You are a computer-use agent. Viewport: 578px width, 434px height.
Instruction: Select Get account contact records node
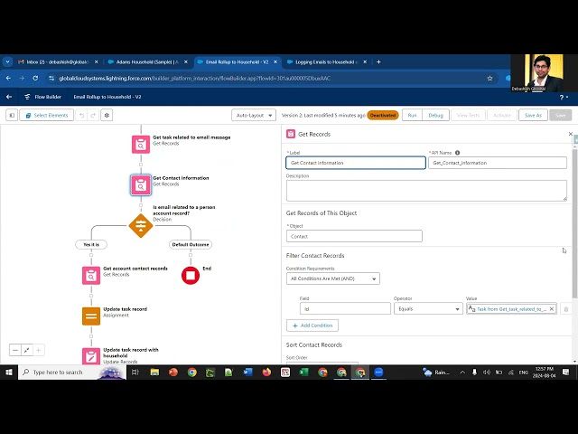coord(91,275)
